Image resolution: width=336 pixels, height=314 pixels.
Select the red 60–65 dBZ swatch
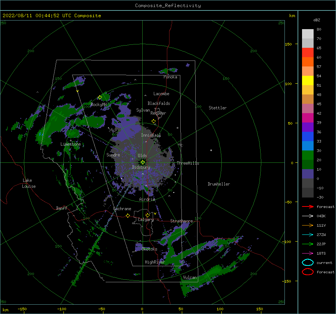pyautogui.click(x=308, y=53)
